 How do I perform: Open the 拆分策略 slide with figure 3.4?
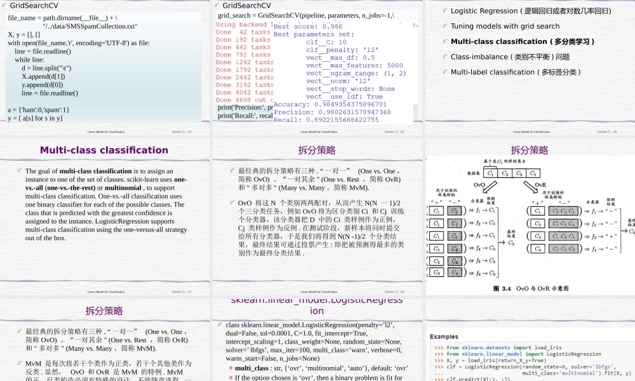pos(530,217)
